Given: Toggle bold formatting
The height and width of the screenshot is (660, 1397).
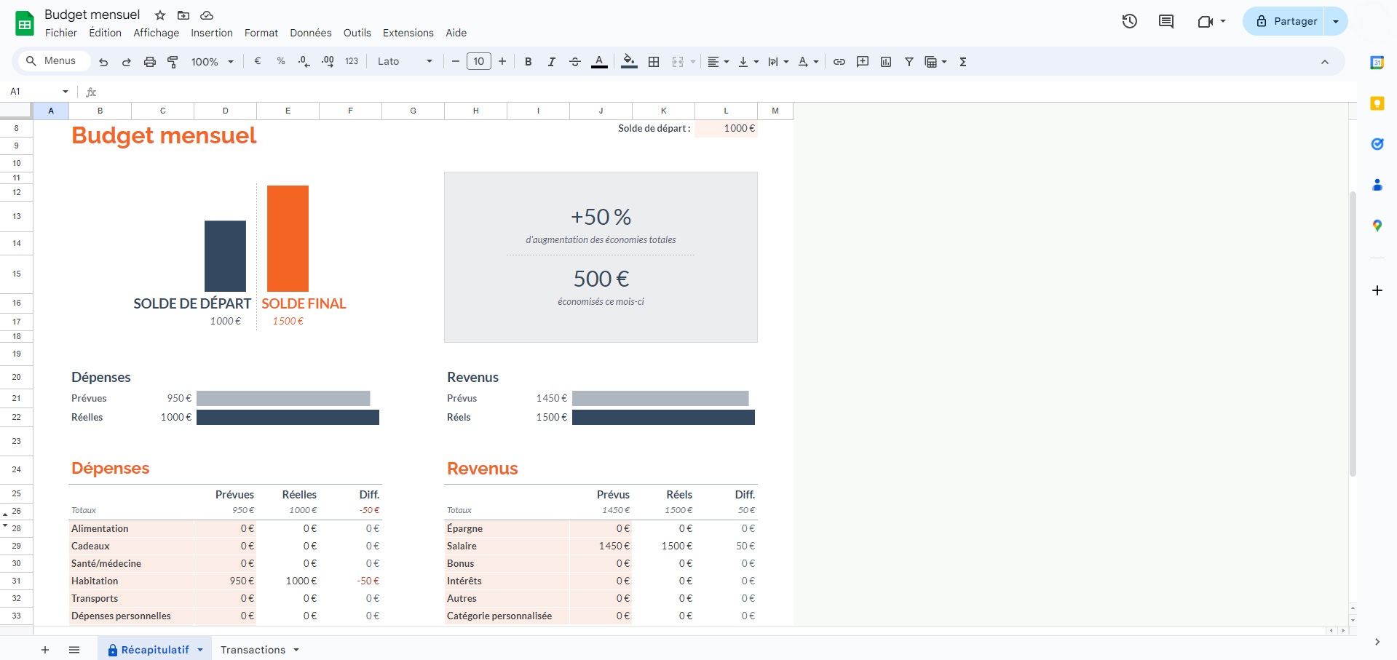Looking at the screenshot, I should pyautogui.click(x=528, y=62).
